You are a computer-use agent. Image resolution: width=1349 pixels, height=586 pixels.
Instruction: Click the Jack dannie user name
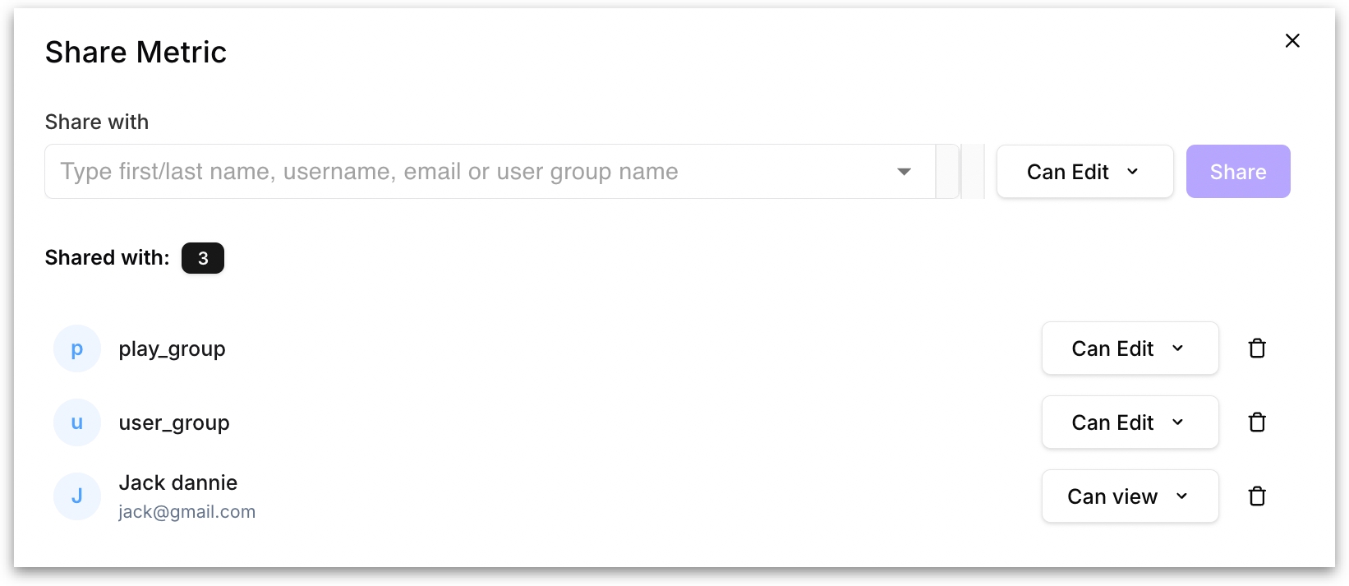pyautogui.click(x=178, y=482)
